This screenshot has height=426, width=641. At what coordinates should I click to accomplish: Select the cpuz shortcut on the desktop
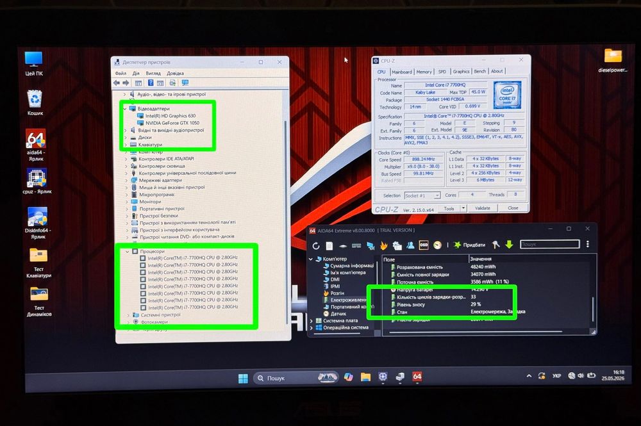click(x=37, y=181)
